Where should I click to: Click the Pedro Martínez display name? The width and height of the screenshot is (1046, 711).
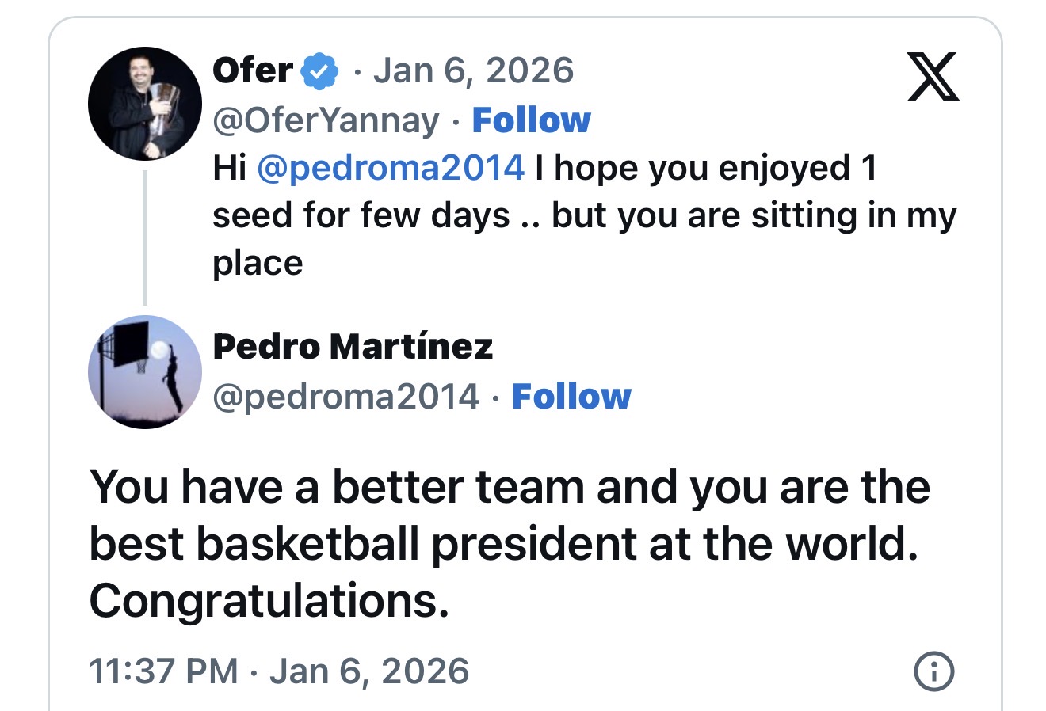[353, 346]
